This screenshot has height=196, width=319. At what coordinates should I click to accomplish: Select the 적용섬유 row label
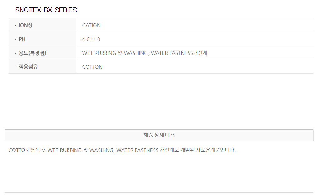coord(28,67)
